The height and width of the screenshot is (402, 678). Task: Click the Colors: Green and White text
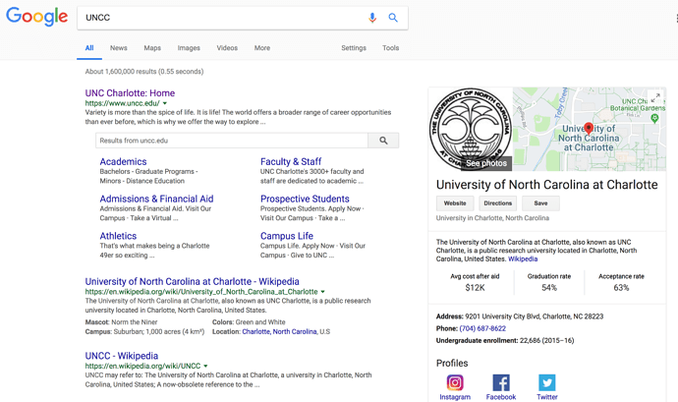[249, 322]
